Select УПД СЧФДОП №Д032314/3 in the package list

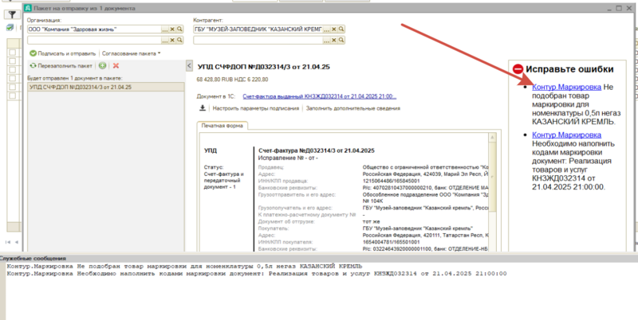[x=105, y=87]
